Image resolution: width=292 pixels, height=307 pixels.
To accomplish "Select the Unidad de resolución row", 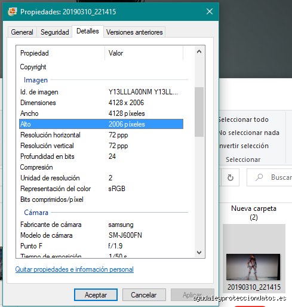I will (101, 178).
